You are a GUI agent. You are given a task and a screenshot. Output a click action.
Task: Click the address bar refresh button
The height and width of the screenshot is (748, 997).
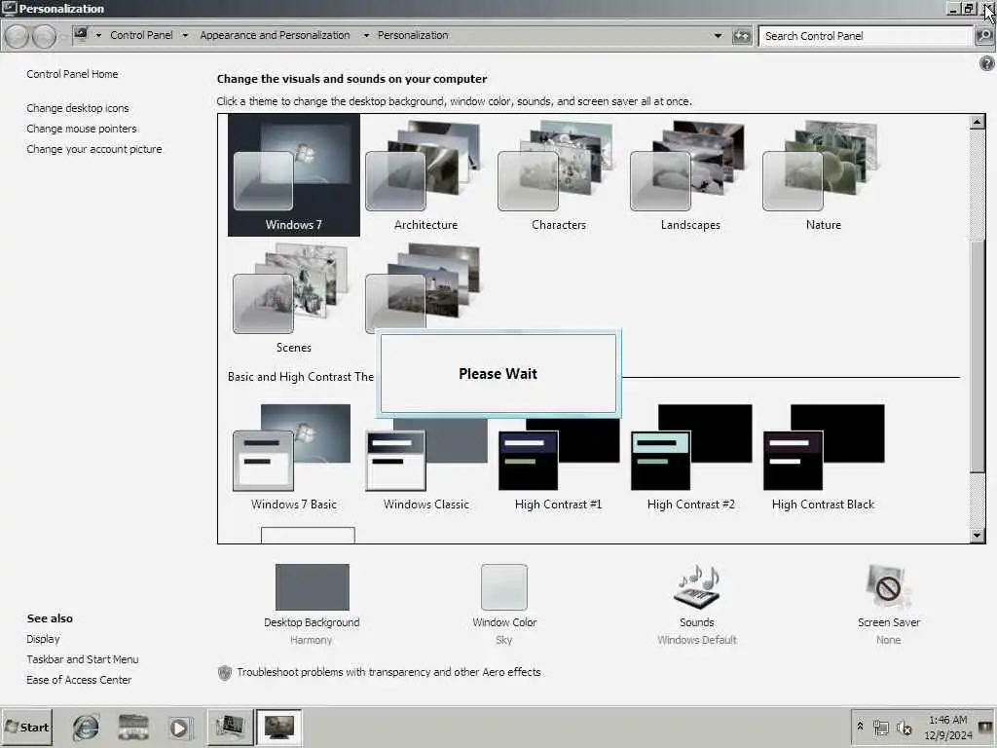point(741,36)
